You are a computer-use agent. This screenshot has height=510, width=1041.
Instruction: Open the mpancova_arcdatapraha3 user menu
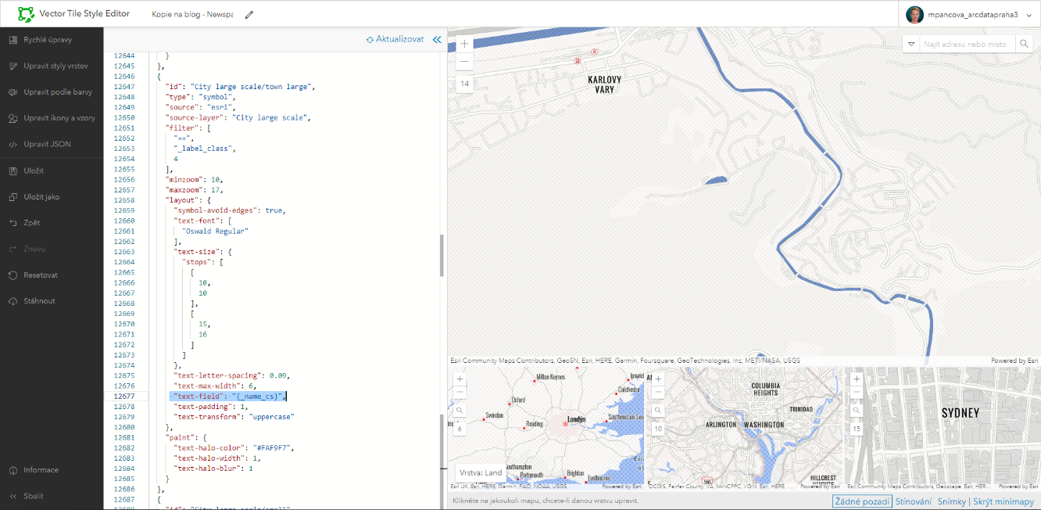point(970,14)
